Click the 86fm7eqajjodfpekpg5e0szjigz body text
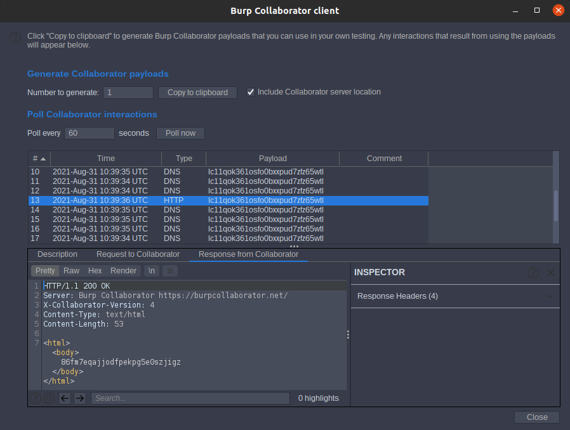This screenshot has width=570, height=430. (x=121, y=362)
